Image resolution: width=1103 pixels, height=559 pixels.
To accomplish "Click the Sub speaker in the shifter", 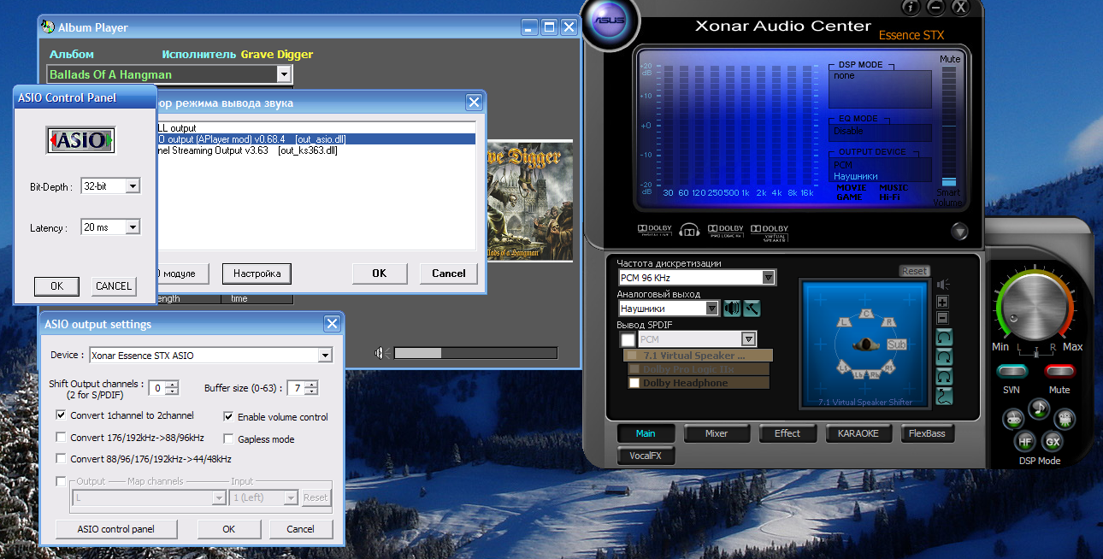I will pos(896,344).
